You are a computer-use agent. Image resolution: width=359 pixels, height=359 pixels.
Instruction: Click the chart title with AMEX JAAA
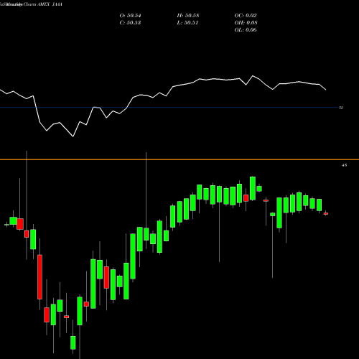point(31,4)
